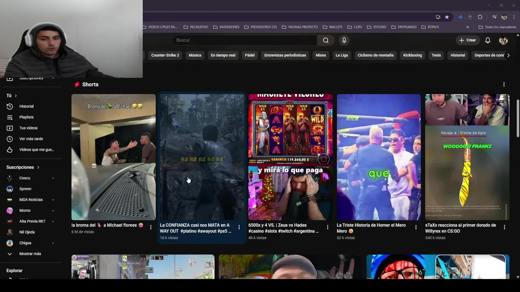Expand the Suscripciones section heading
Image resolution: width=520 pixels, height=292 pixels.
click(x=23, y=167)
